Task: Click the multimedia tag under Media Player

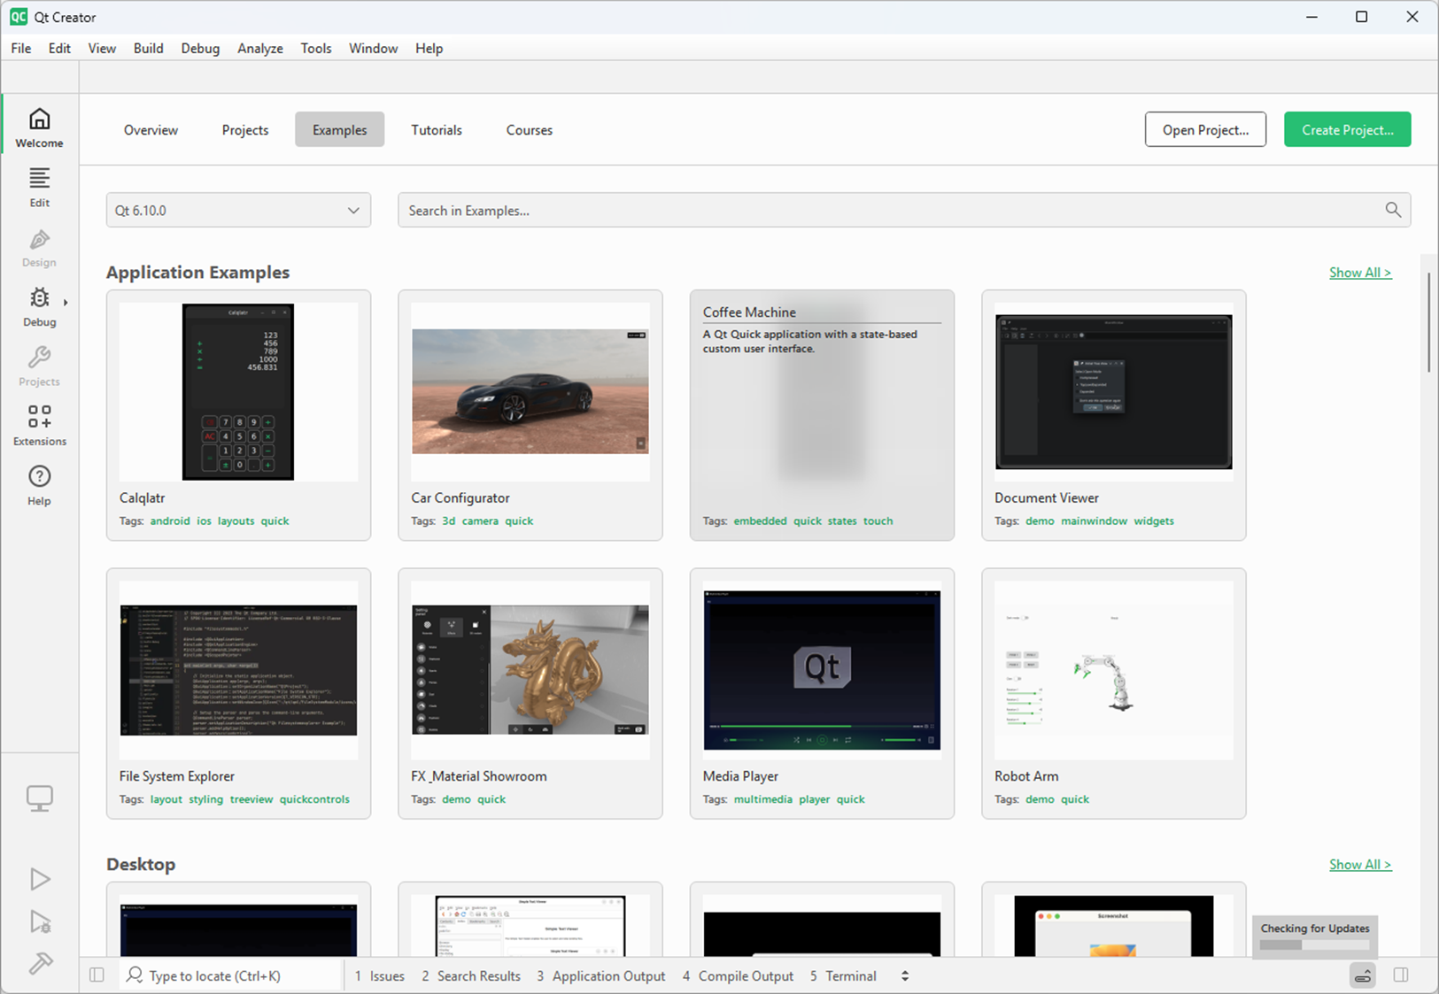Action: tap(763, 799)
